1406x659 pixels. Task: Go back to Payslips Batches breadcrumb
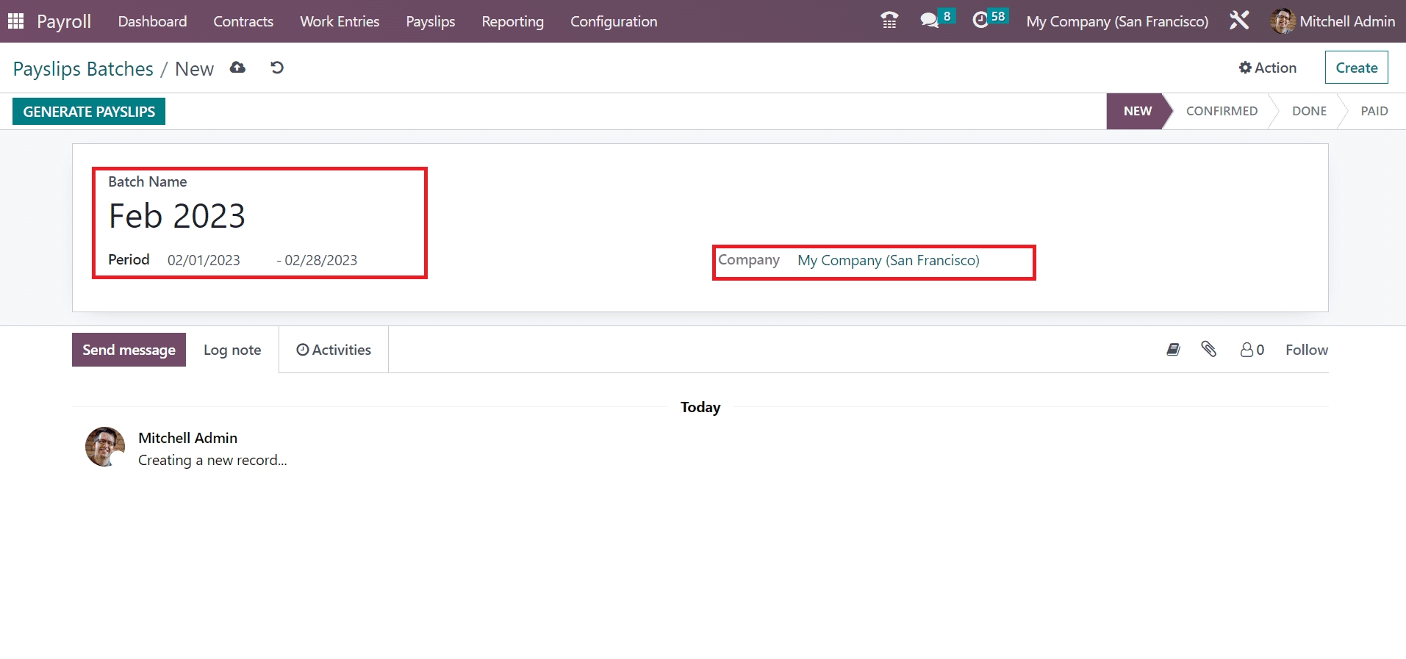pos(83,69)
